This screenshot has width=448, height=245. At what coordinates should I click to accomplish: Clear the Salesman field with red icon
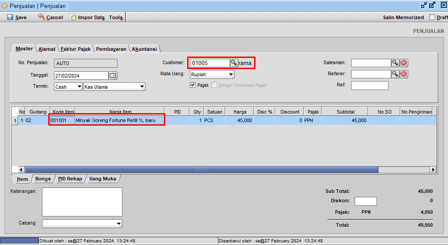point(404,63)
